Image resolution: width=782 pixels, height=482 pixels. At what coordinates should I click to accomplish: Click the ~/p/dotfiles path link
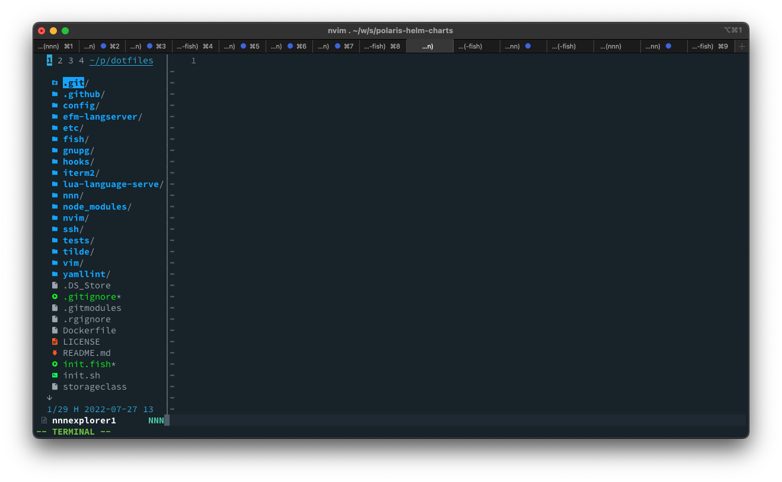(121, 60)
